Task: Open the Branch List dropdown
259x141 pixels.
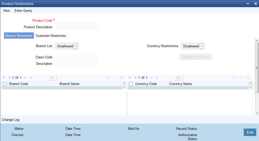Action: pyautogui.click(x=67, y=46)
